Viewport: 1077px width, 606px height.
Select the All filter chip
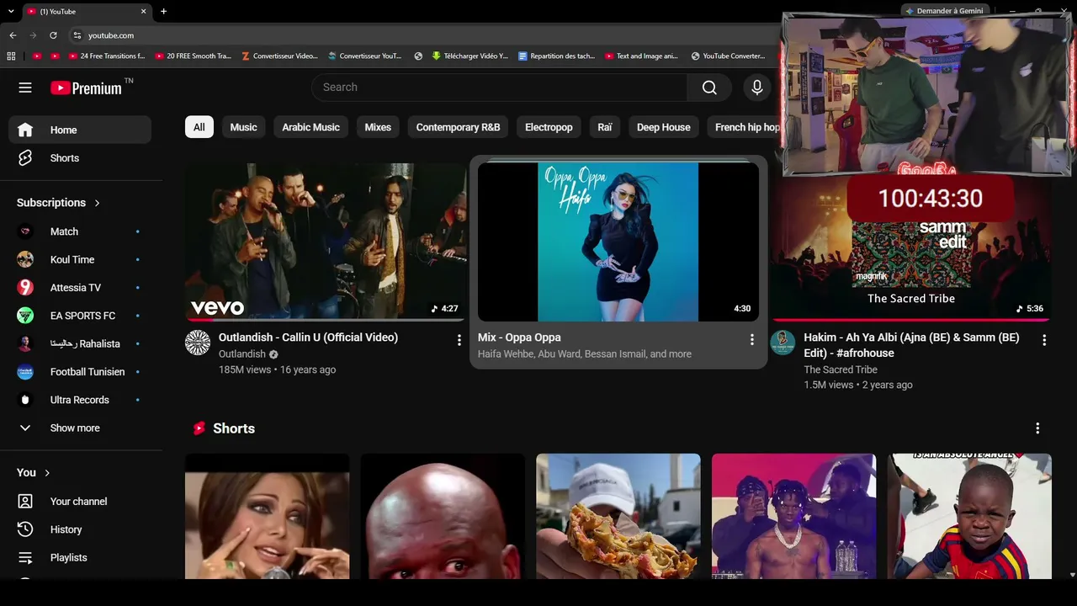point(199,127)
